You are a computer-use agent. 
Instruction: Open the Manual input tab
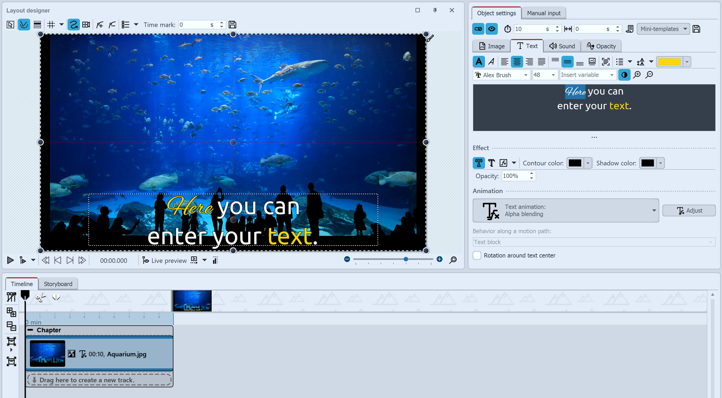point(543,13)
